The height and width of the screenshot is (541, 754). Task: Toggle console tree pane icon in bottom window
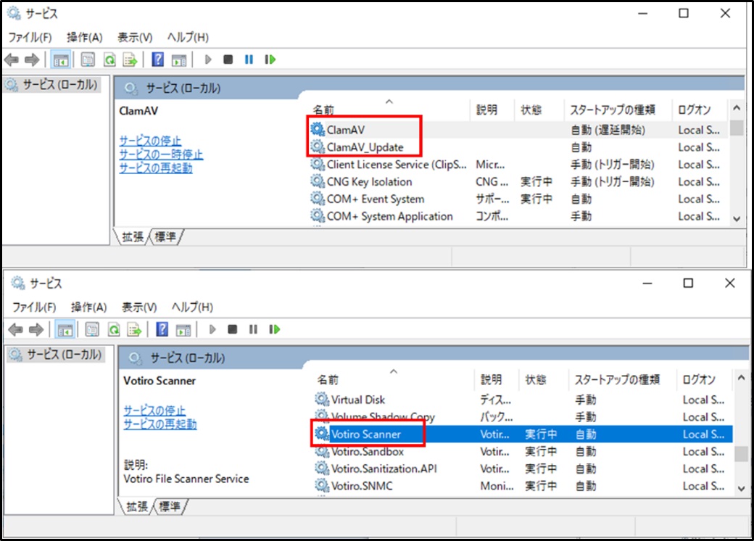(x=65, y=329)
